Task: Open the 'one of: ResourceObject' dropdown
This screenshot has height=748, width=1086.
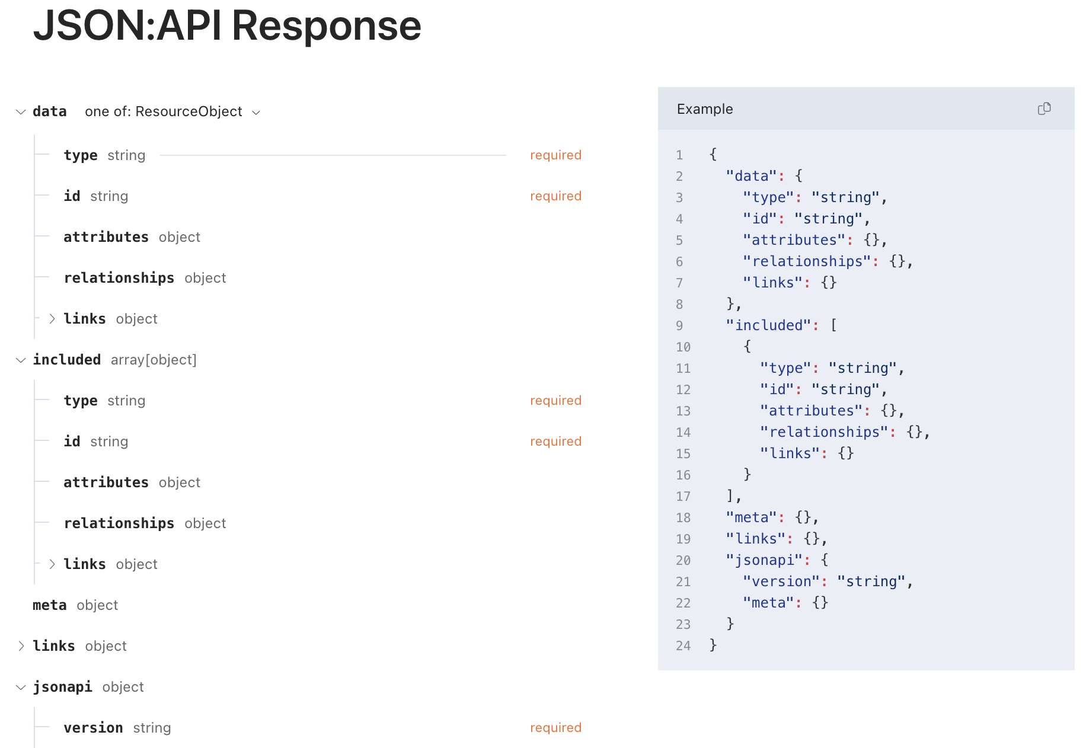Action: (x=173, y=111)
